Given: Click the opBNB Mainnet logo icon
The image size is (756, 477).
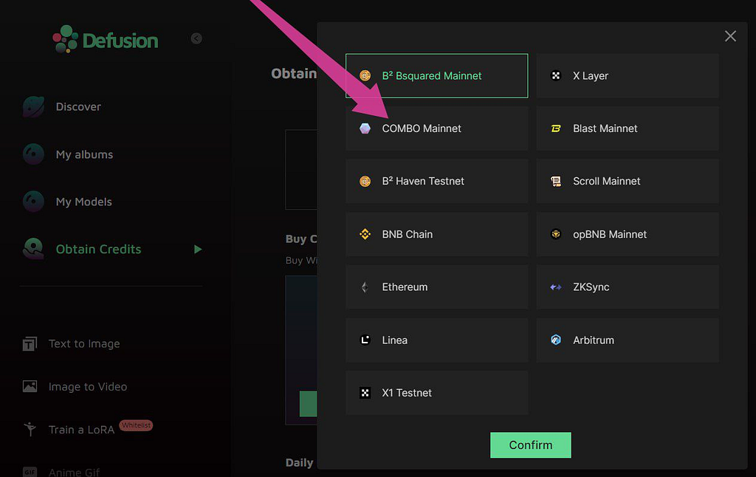Looking at the screenshot, I should point(556,234).
